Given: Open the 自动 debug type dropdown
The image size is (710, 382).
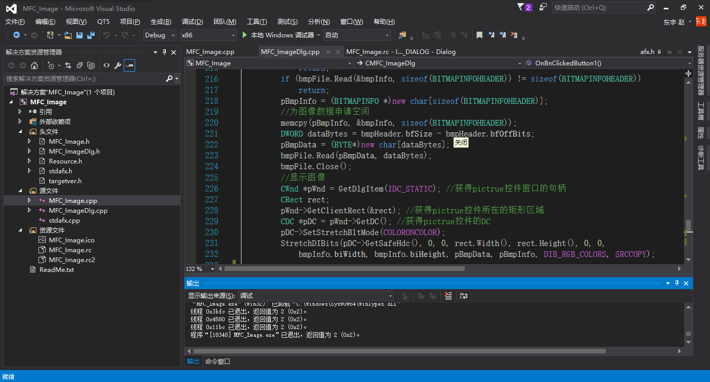Looking at the screenshot, I should [357, 35].
